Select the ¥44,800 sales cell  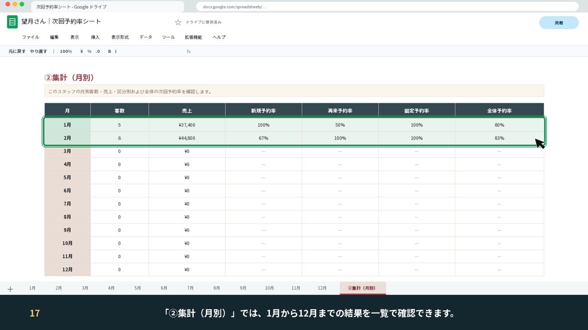(x=187, y=138)
